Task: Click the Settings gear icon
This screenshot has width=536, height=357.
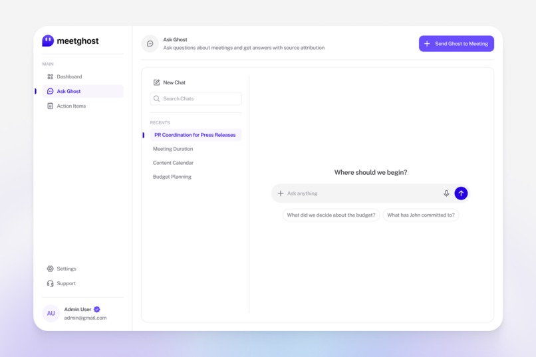Action: coord(51,269)
